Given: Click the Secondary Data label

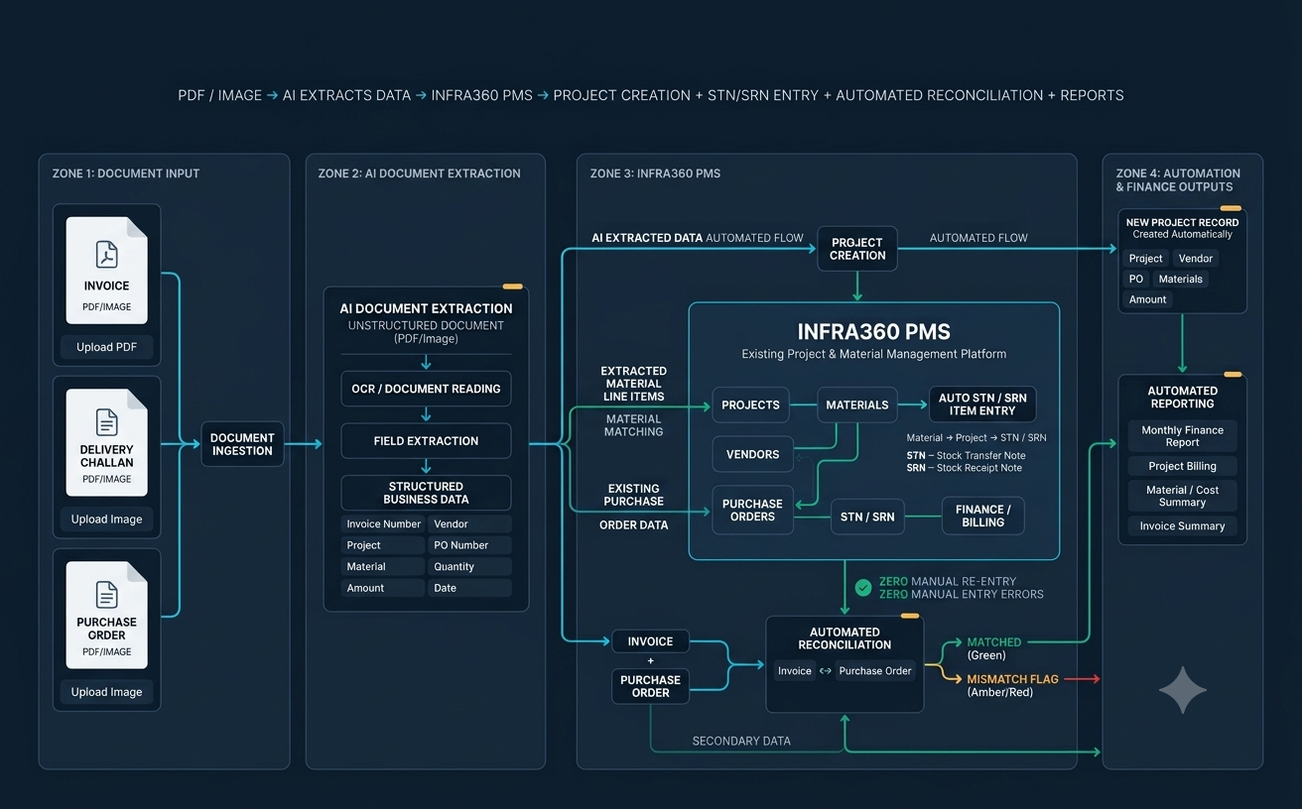Looking at the screenshot, I should coord(741,741).
